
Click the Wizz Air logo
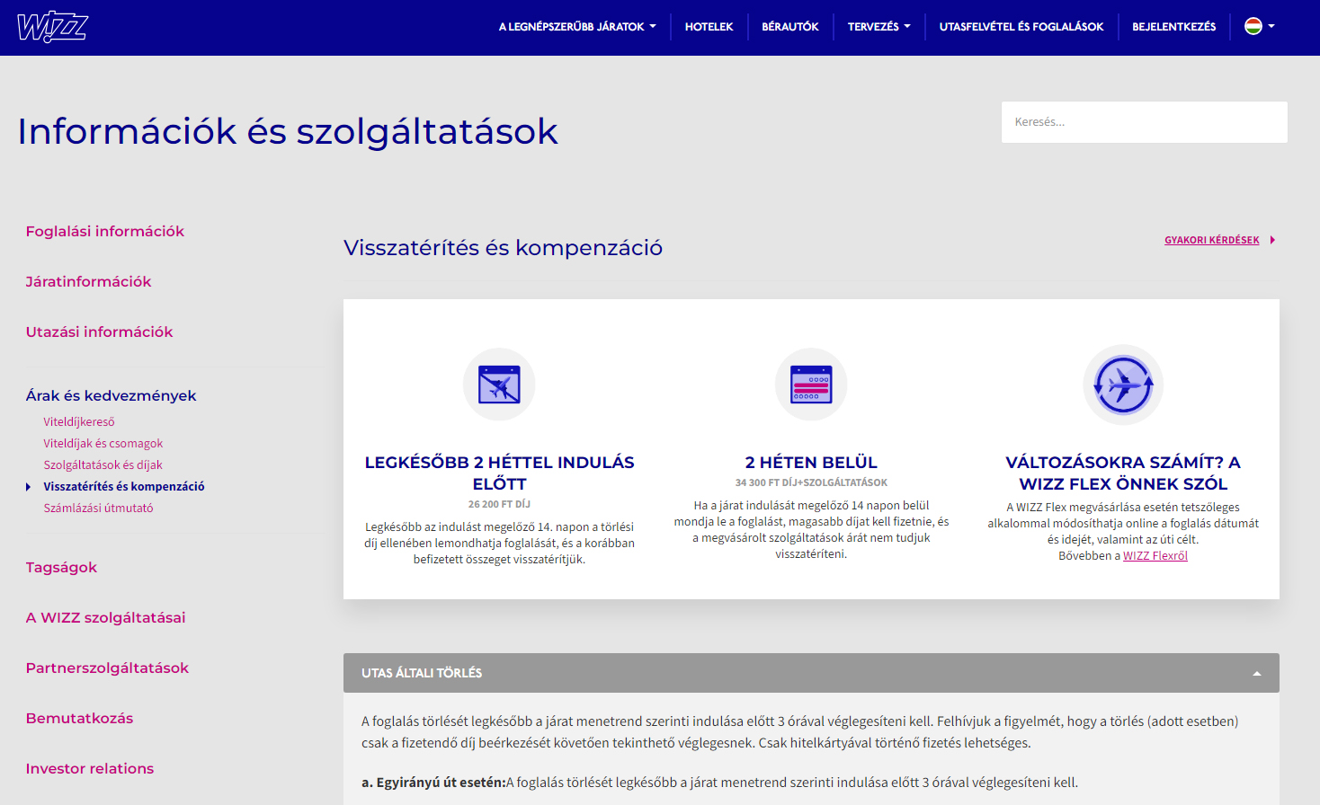[52, 27]
